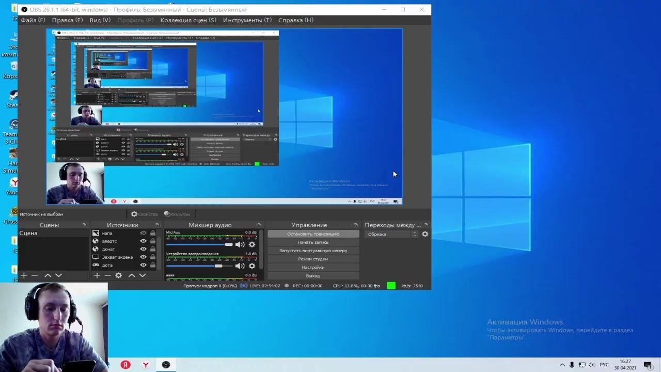This screenshot has height=372, width=661.
Task: Toggle the lock on the алертс source
Action: click(153, 241)
